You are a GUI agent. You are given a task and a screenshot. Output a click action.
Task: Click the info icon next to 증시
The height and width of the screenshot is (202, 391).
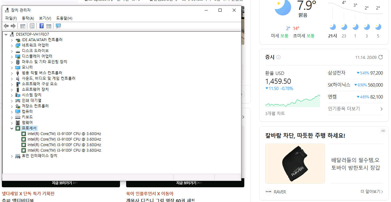point(278,57)
